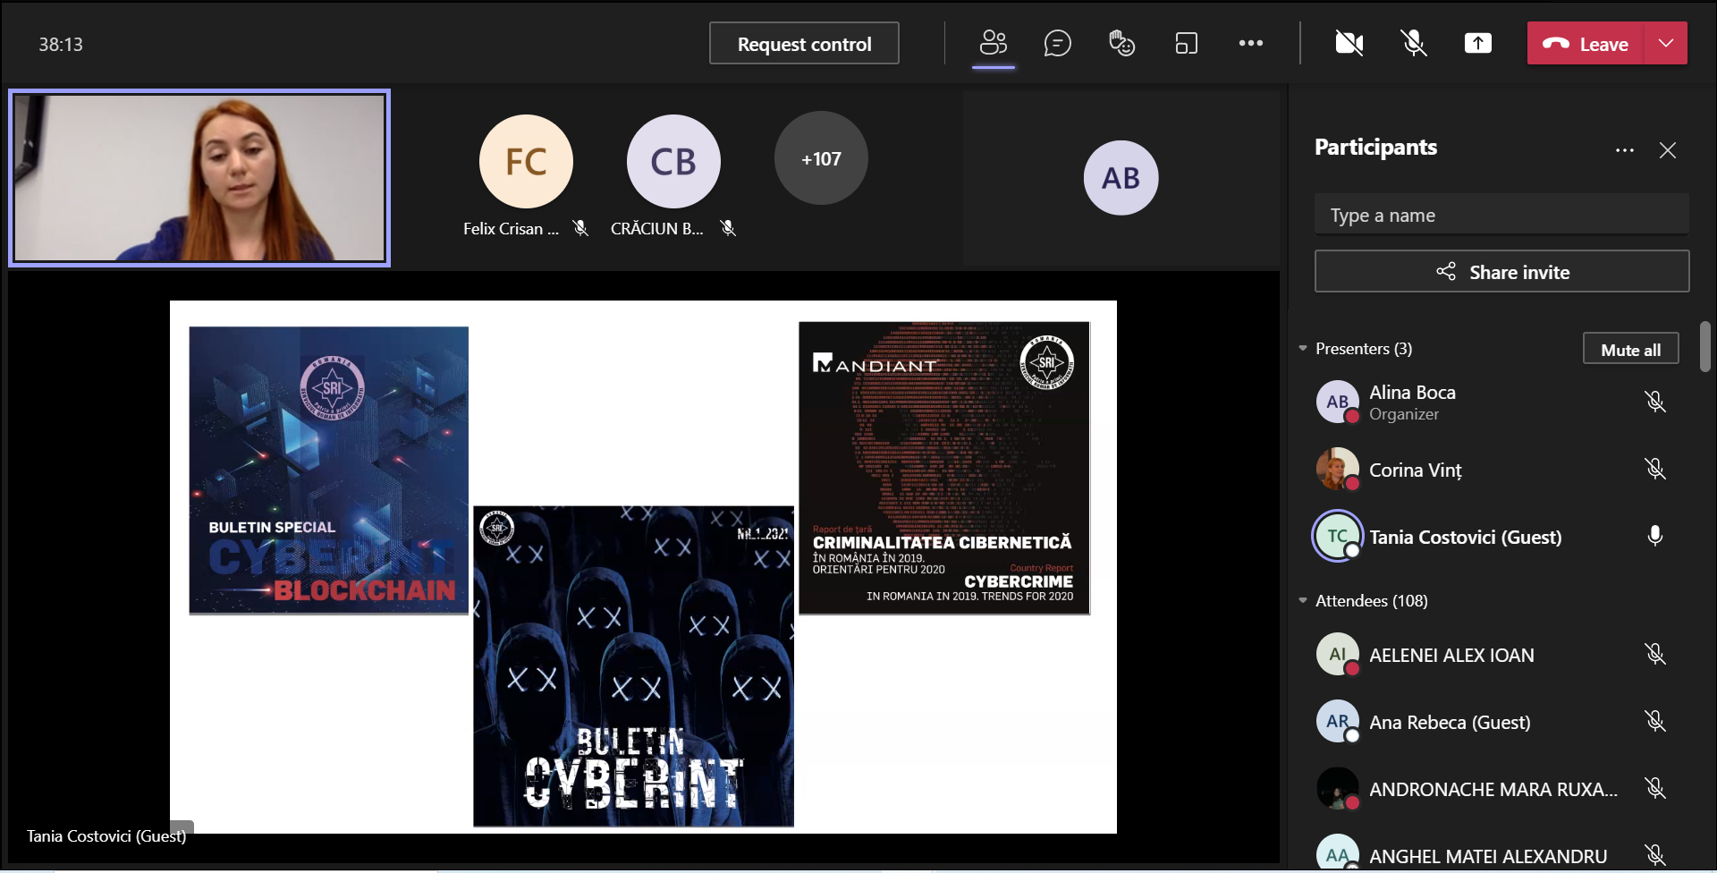Click the participants panel scrollbar
The width and height of the screenshot is (1717, 873).
point(1704,347)
